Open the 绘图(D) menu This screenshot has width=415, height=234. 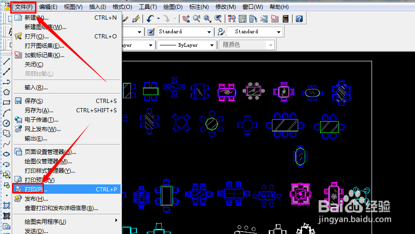click(x=173, y=7)
